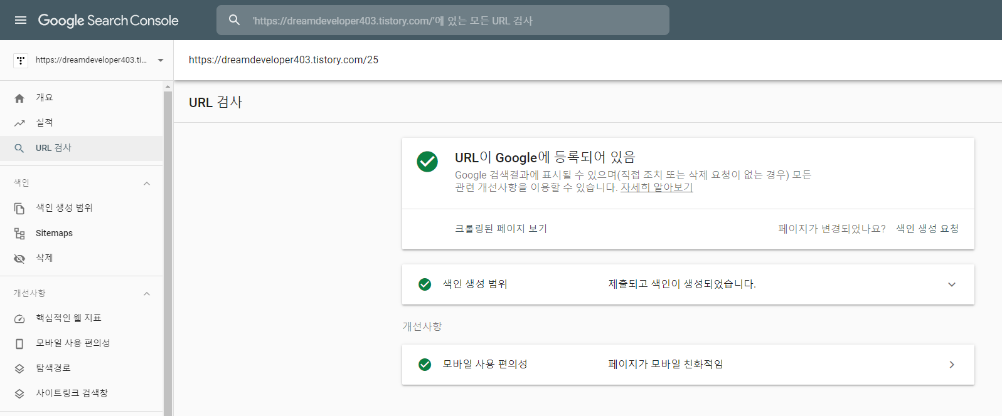1002x416 pixels.
Task: Click the sidebar scrollbar up arrow
Action: coord(168,86)
